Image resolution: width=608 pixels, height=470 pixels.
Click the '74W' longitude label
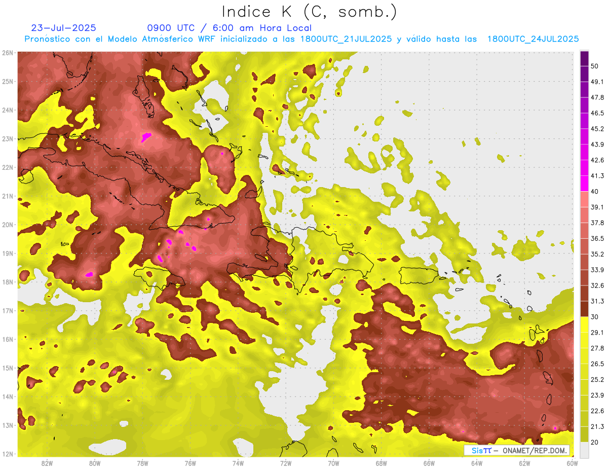238,463
